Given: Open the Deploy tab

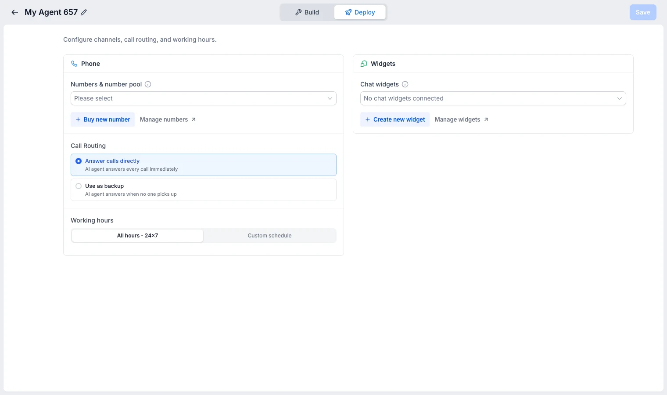Looking at the screenshot, I should point(360,12).
